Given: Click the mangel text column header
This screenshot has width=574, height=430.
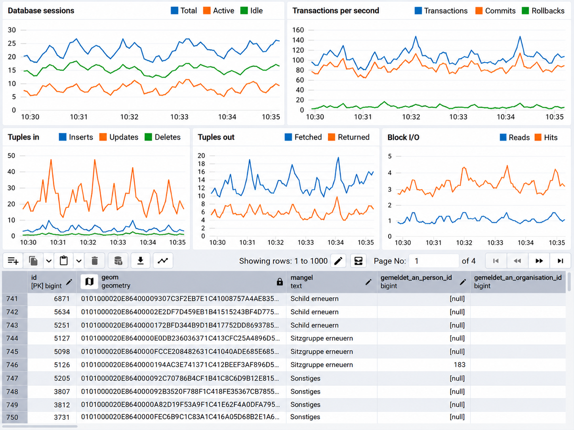Looking at the screenshot, I should coord(332,282).
